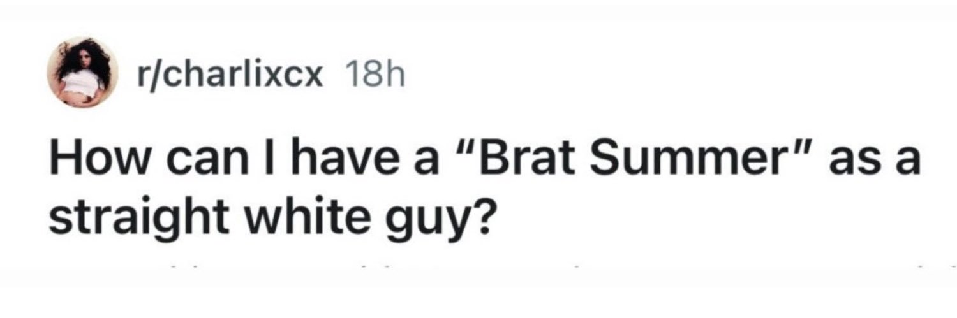Click "charlixcx" text after r/ prefix

pyautogui.click(x=245, y=75)
